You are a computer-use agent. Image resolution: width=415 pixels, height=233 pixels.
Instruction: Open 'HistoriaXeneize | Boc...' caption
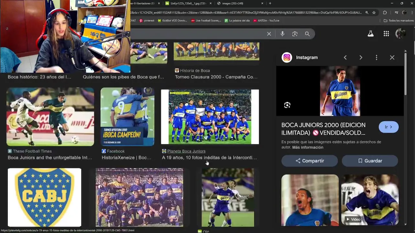(126, 158)
